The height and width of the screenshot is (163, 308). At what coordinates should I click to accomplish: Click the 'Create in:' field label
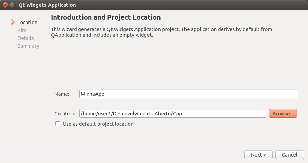coord(65,114)
